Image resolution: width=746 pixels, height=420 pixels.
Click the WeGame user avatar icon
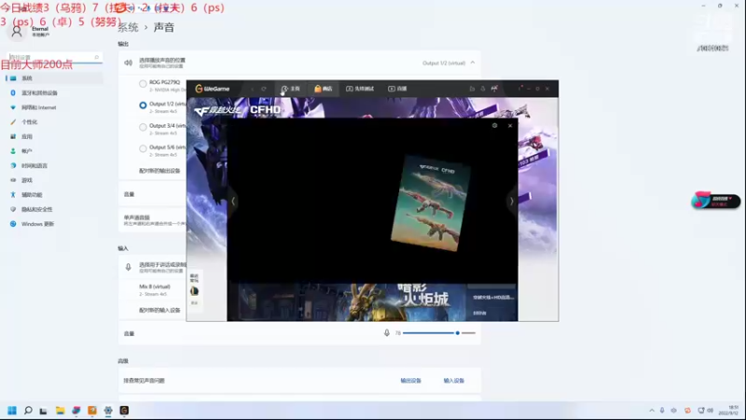(x=494, y=89)
